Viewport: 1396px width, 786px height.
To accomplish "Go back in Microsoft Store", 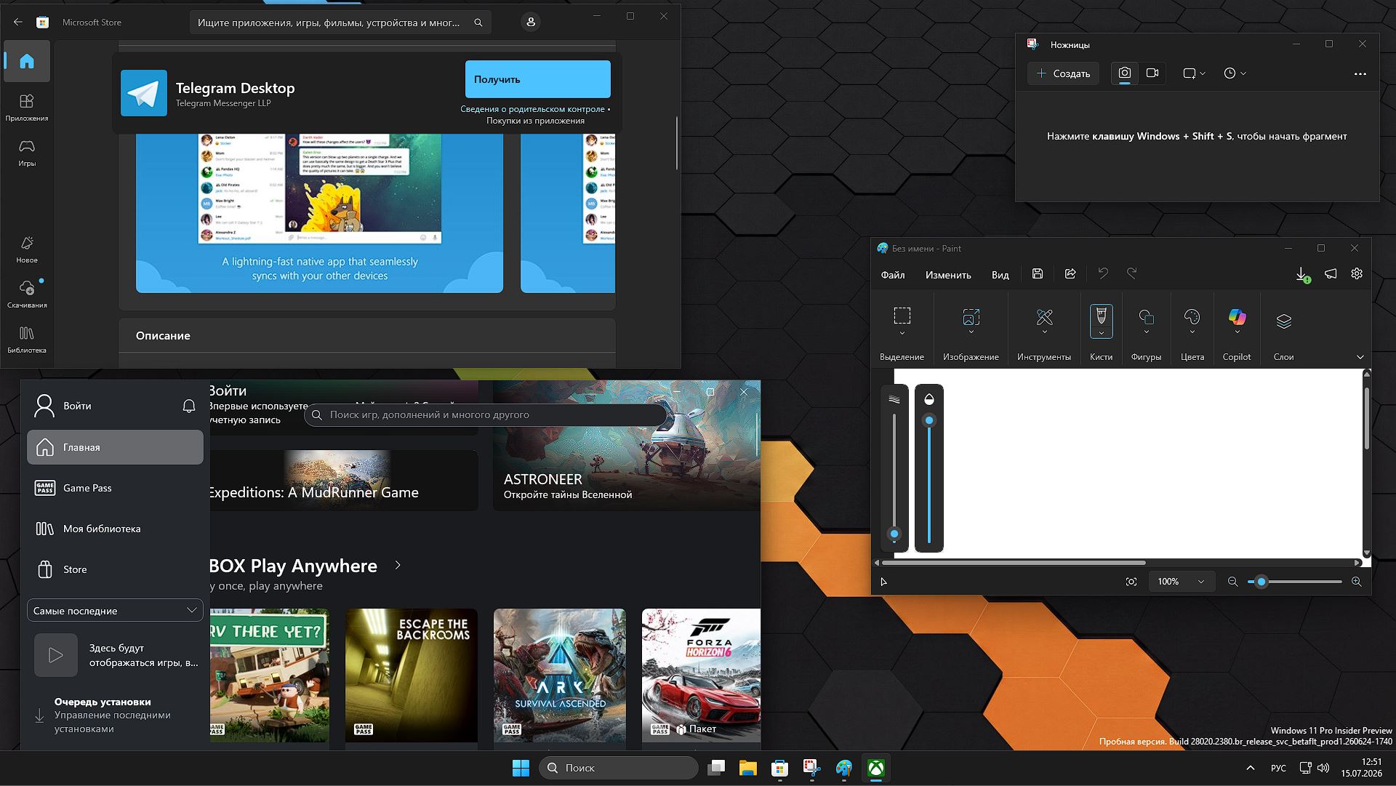I will [x=18, y=23].
